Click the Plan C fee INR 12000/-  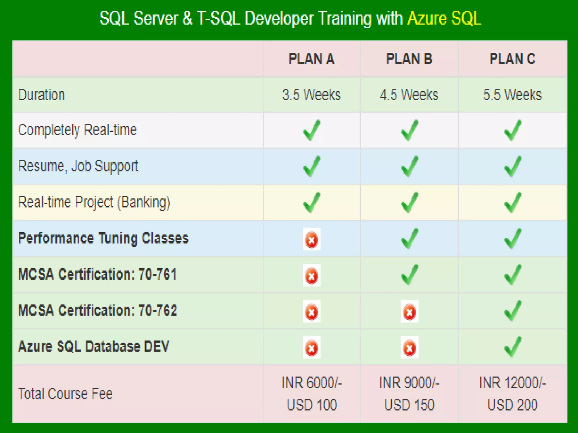point(513,383)
